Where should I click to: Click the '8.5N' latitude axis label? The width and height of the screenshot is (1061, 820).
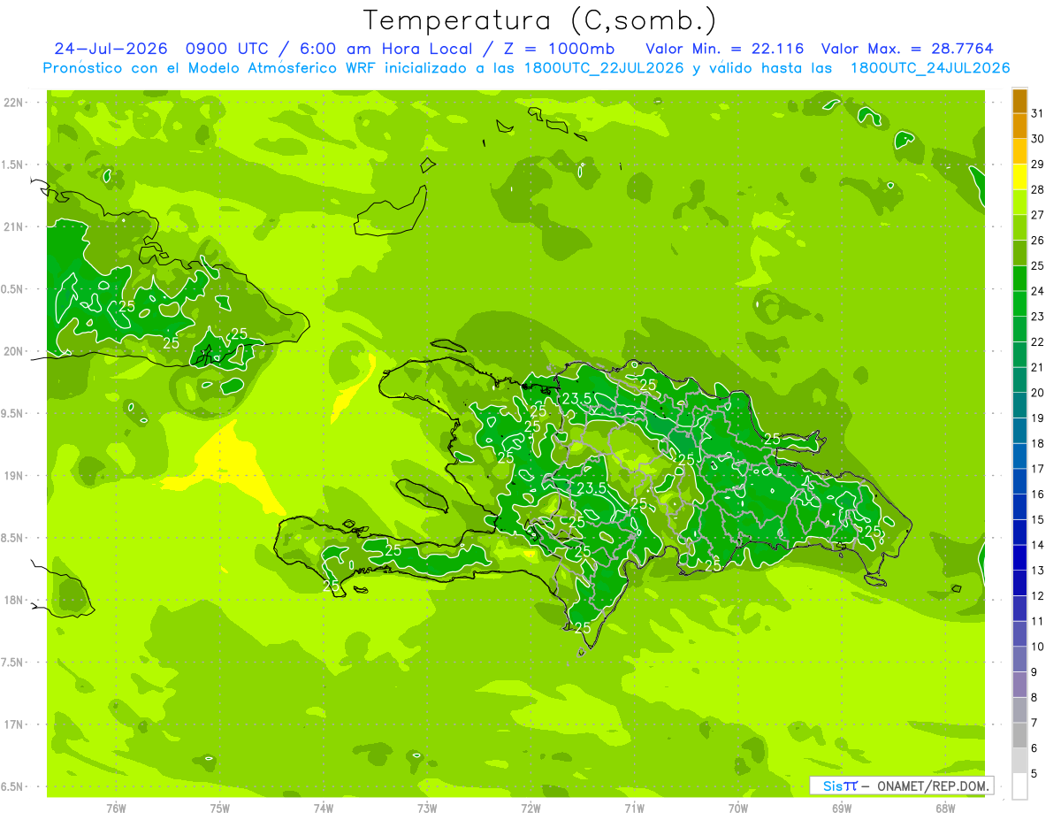coord(13,538)
